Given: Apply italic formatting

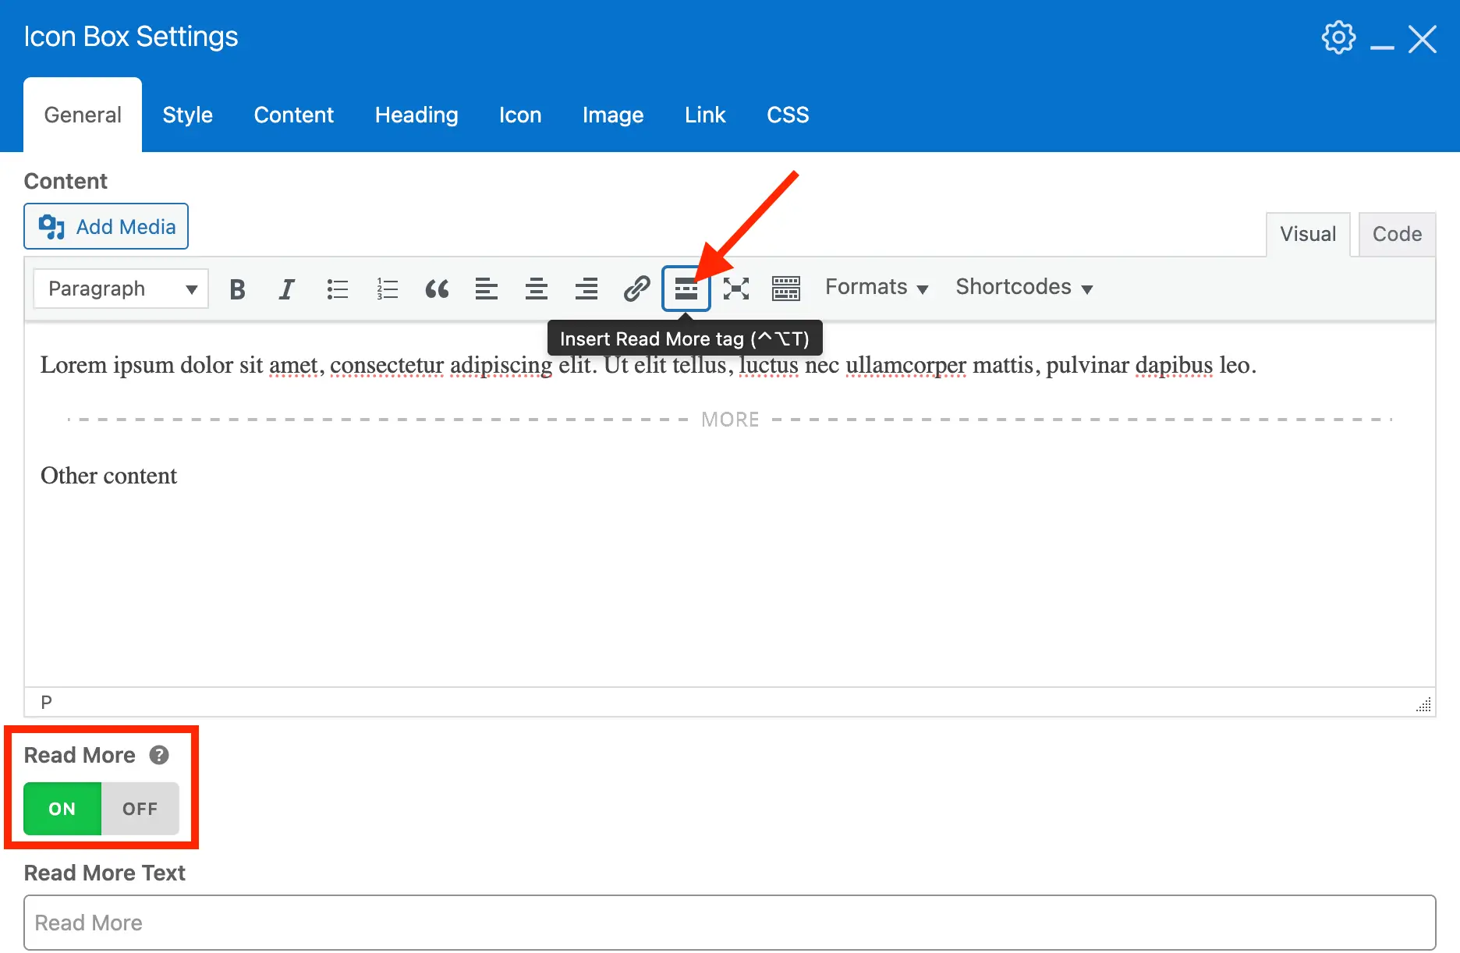Looking at the screenshot, I should tap(287, 289).
